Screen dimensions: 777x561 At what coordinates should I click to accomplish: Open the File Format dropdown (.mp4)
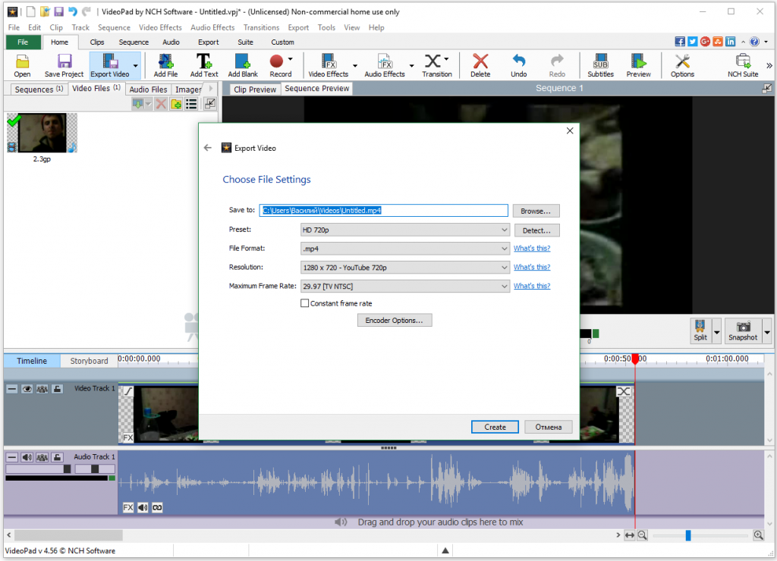405,249
